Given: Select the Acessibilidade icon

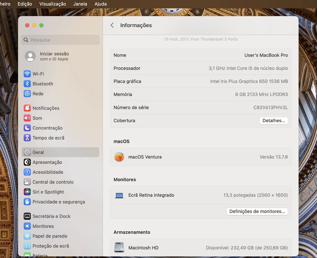Looking at the screenshot, I should coord(27,172).
